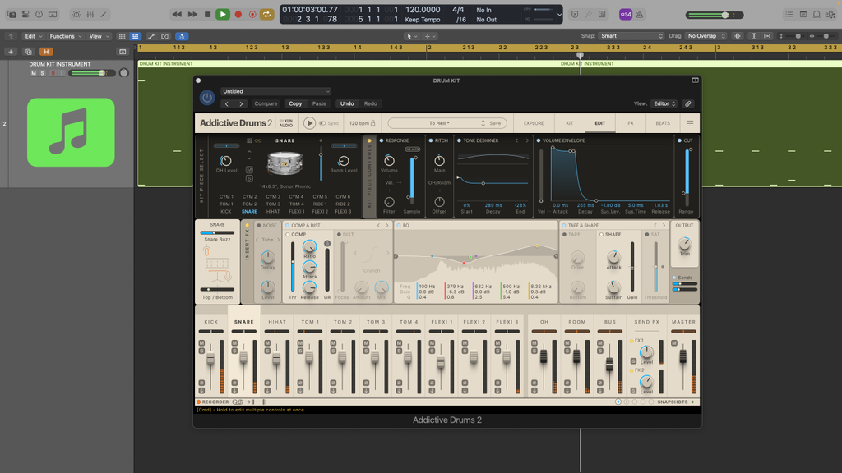Open the Snap mode Smart dropdown
Viewport: 842px width, 473px height.
tap(631, 36)
